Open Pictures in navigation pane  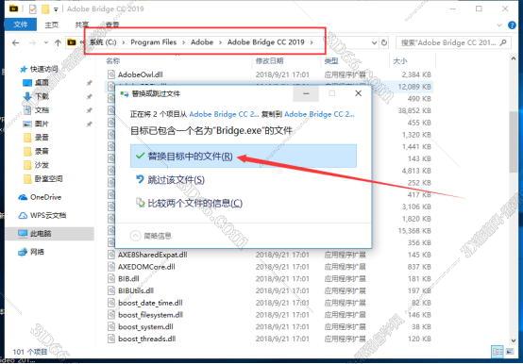click(x=42, y=124)
